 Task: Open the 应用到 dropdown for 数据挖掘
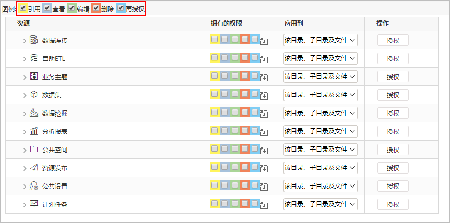click(x=321, y=113)
